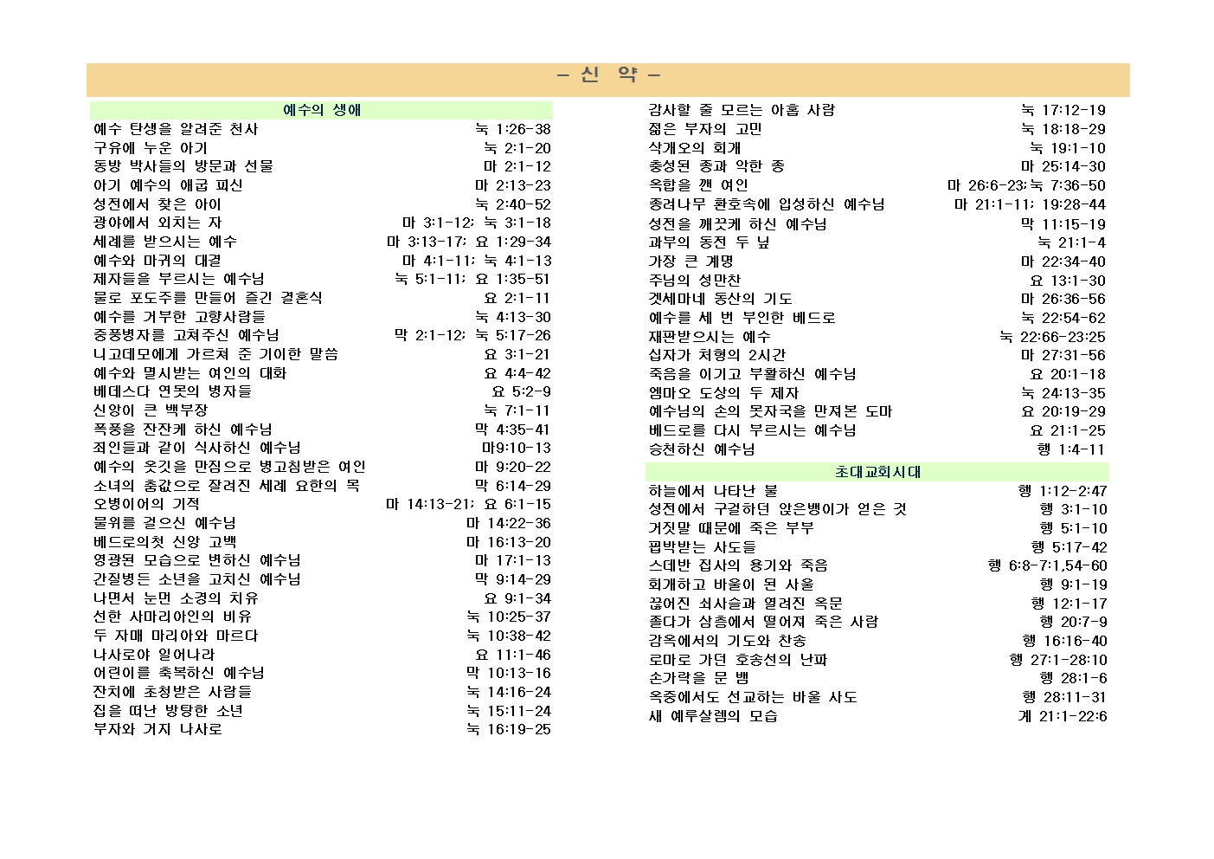1214x859 pixels.
Task: Click '감사할 줄 모르는 아홉 사람'
Action: 742,110
